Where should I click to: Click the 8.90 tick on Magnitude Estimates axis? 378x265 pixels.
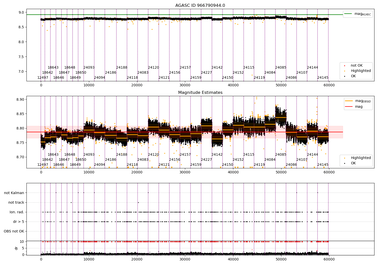[20, 99]
